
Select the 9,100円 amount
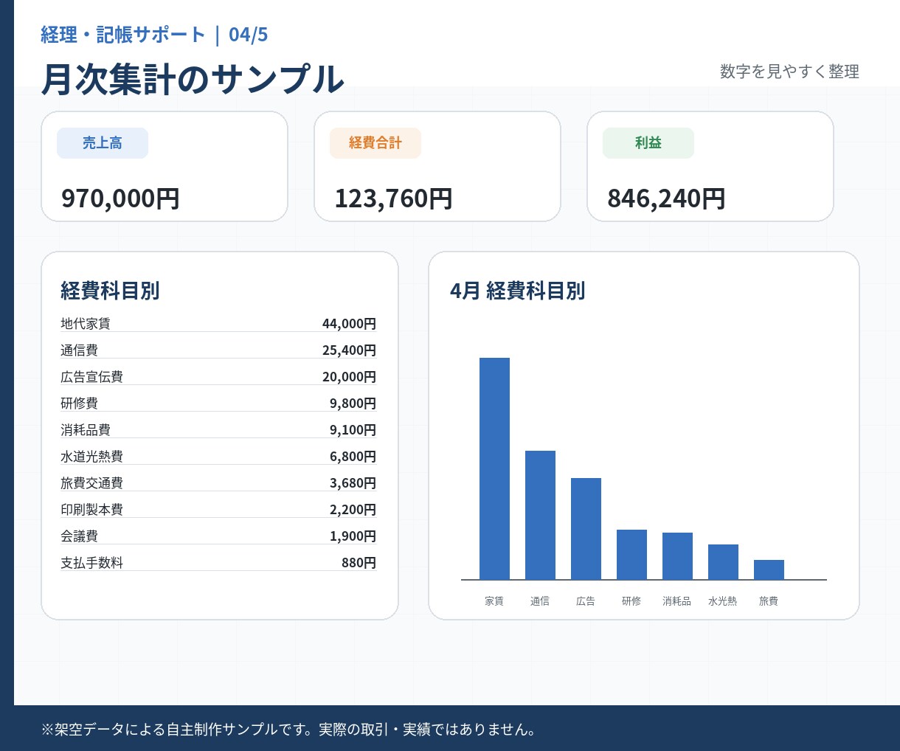353,429
